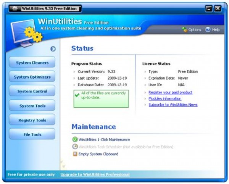Click the Task Scheduler clock icon
This screenshot has height=184, width=229.
pyautogui.click(x=75, y=147)
